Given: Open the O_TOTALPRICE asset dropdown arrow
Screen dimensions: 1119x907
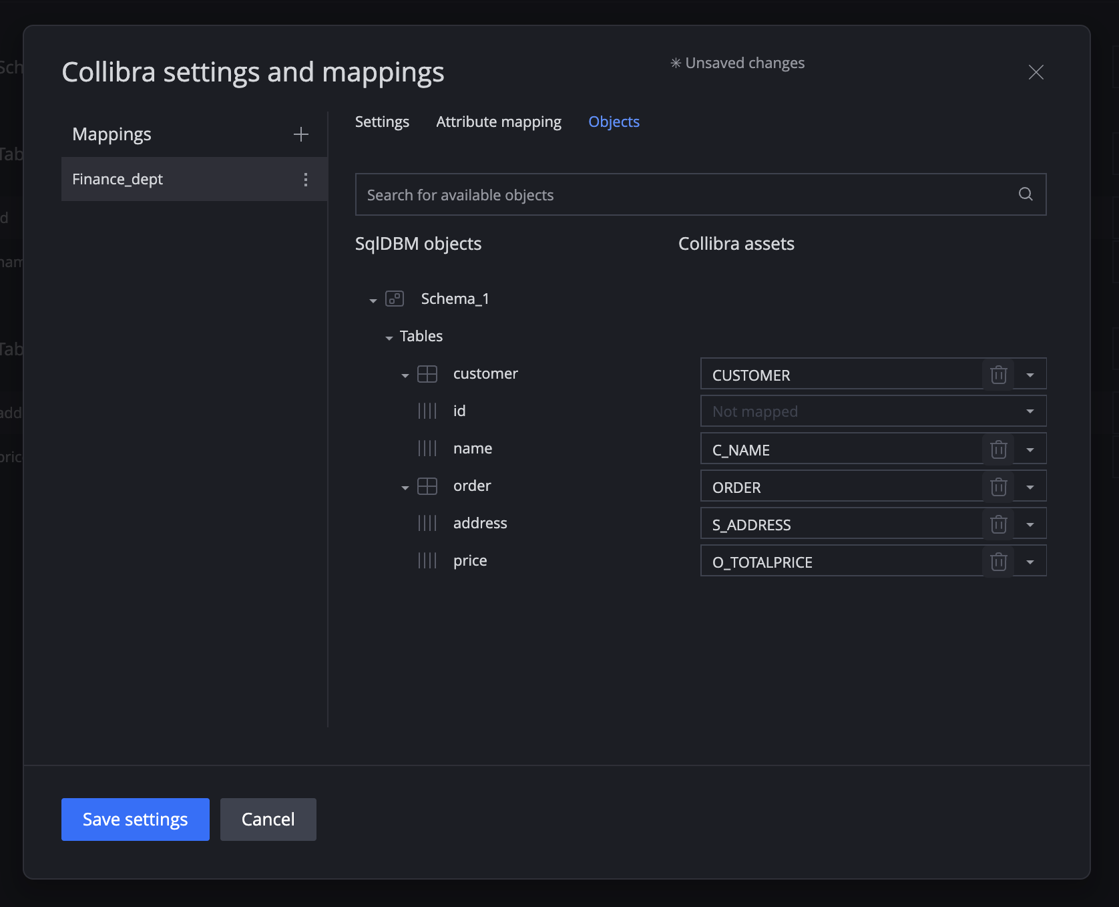Looking at the screenshot, I should [x=1030, y=562].
